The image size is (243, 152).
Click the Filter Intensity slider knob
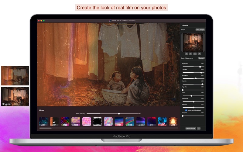(x=119, y=114)
